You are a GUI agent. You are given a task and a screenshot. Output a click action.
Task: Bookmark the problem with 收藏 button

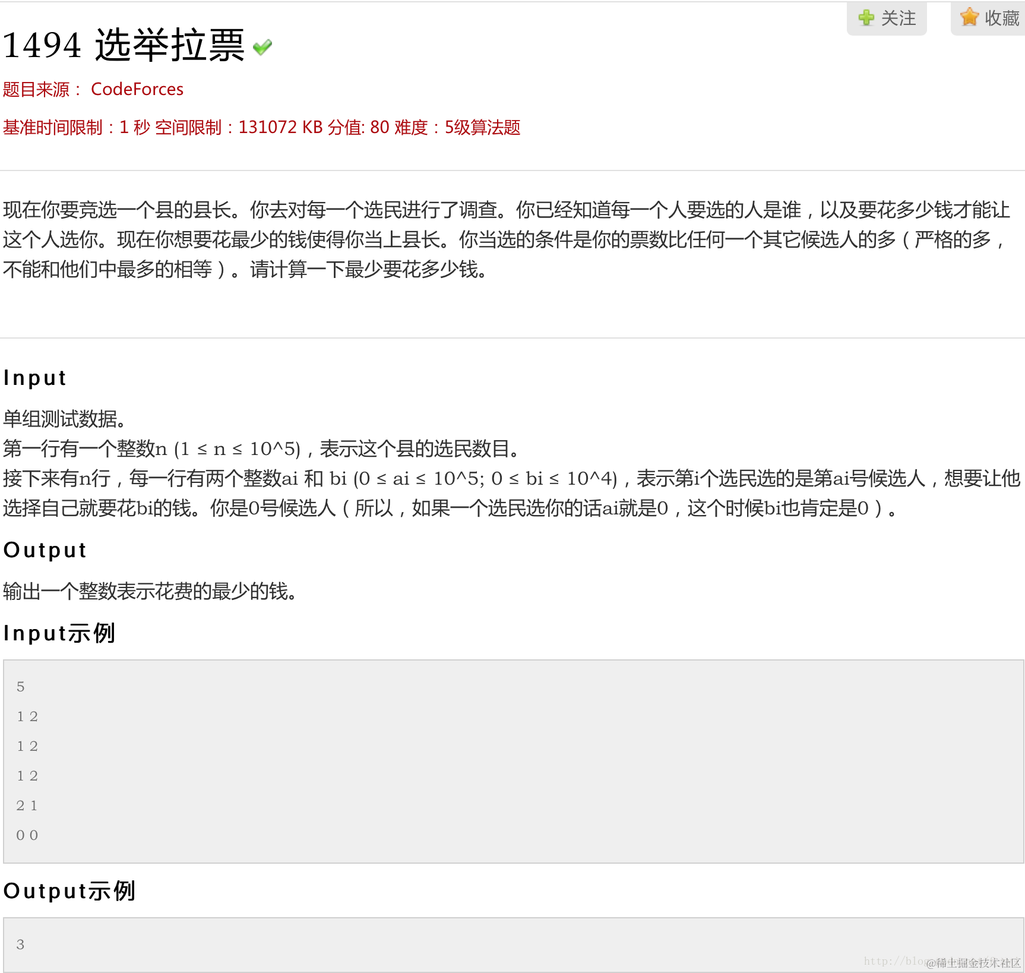(988, 18)
